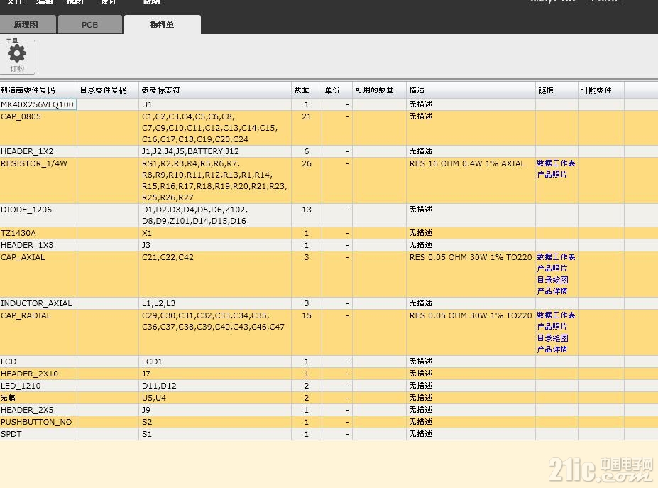Click quantity 13 in DIODE_1206 row

coord(307,210)
